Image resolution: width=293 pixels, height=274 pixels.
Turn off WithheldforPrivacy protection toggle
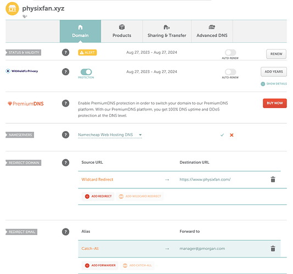[x=86, y=72]
